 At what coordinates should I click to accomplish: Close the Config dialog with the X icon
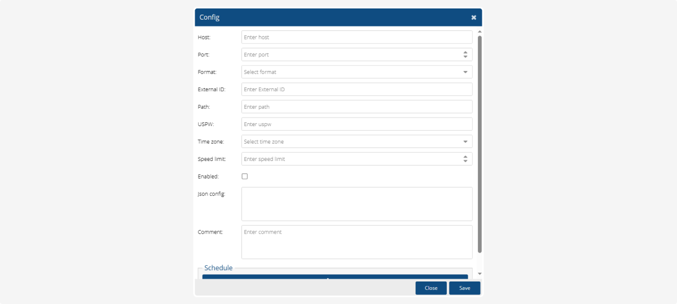(x=474, y=17)
